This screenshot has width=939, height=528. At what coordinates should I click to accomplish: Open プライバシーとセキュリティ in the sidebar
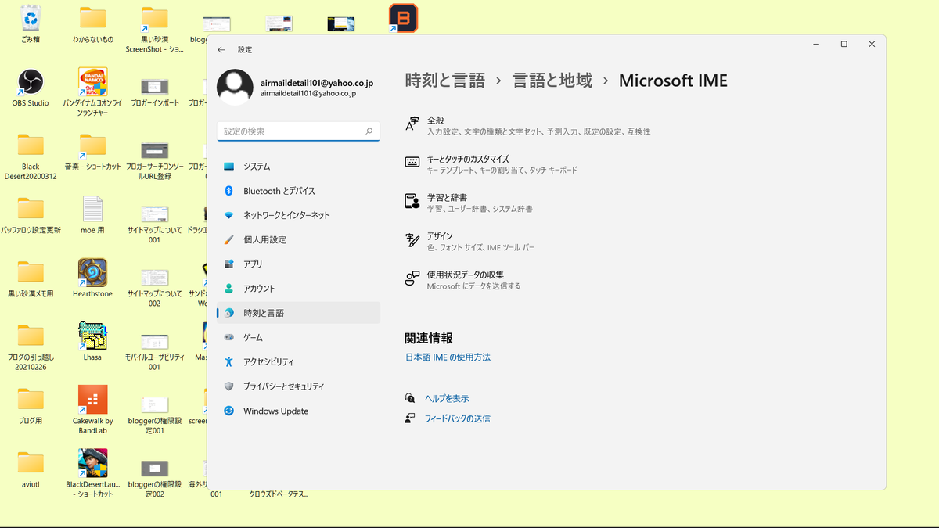tap(298, 386)
